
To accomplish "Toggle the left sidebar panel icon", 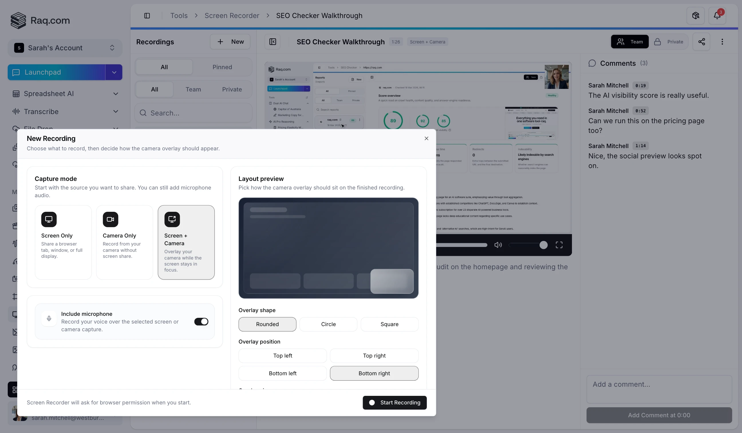I will [147, 15].
